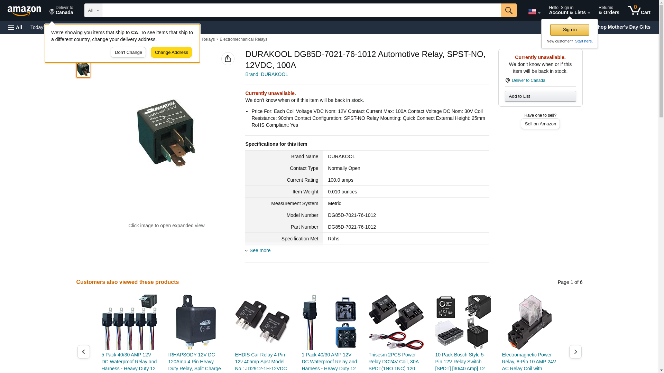This screenshot has height=373, width=664.
Task: Click Add to List button
Action: point(540,96)
